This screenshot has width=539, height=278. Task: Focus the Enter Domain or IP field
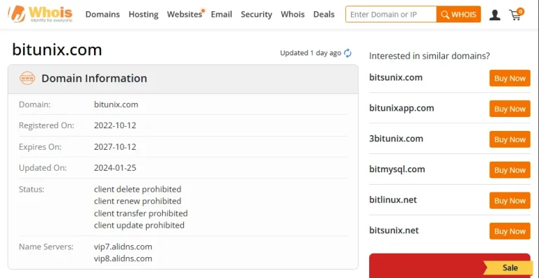point(391,15)
